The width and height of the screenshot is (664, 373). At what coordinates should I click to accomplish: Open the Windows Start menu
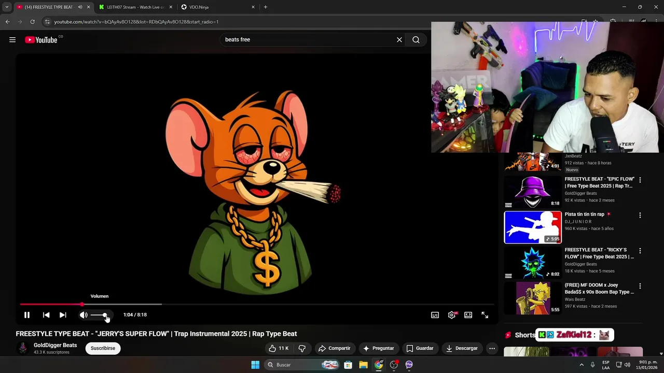(x=255, y=365)
